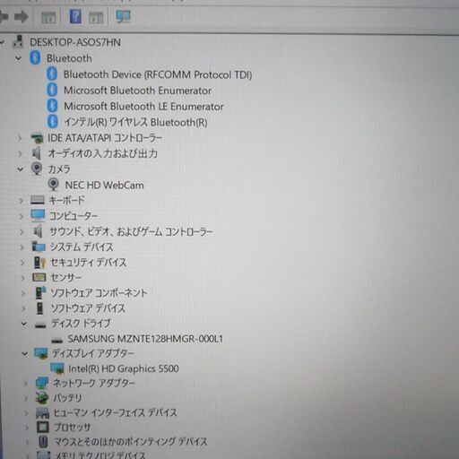Click the Bluetooth category icon
This screenshot has height=459, width=459.
(35, 57)
